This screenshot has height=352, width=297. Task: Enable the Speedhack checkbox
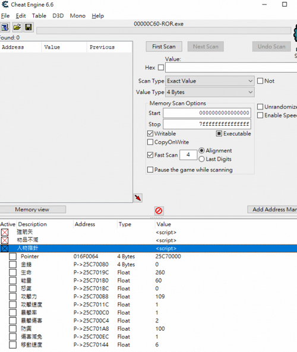point(260,115)
